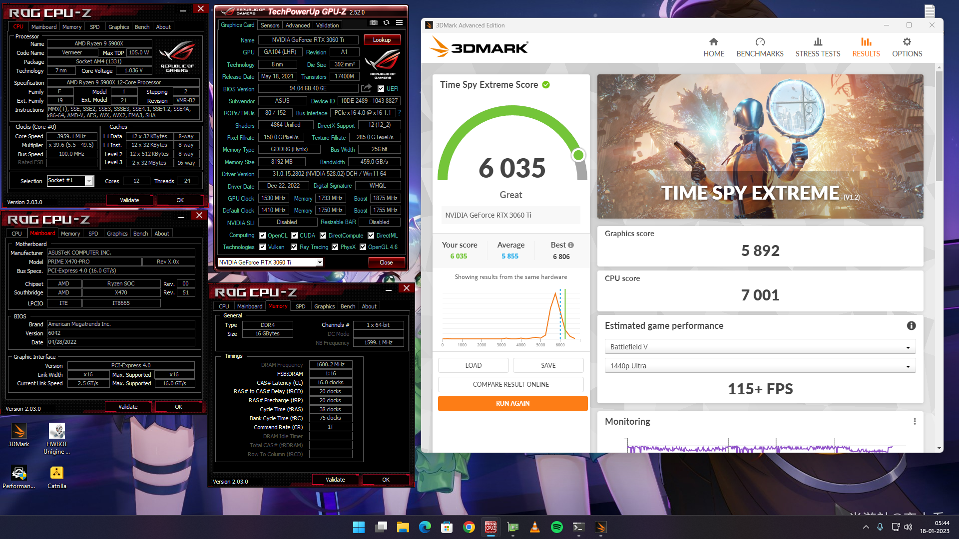Toggle DirectML checkbox

tap(371, 236)
